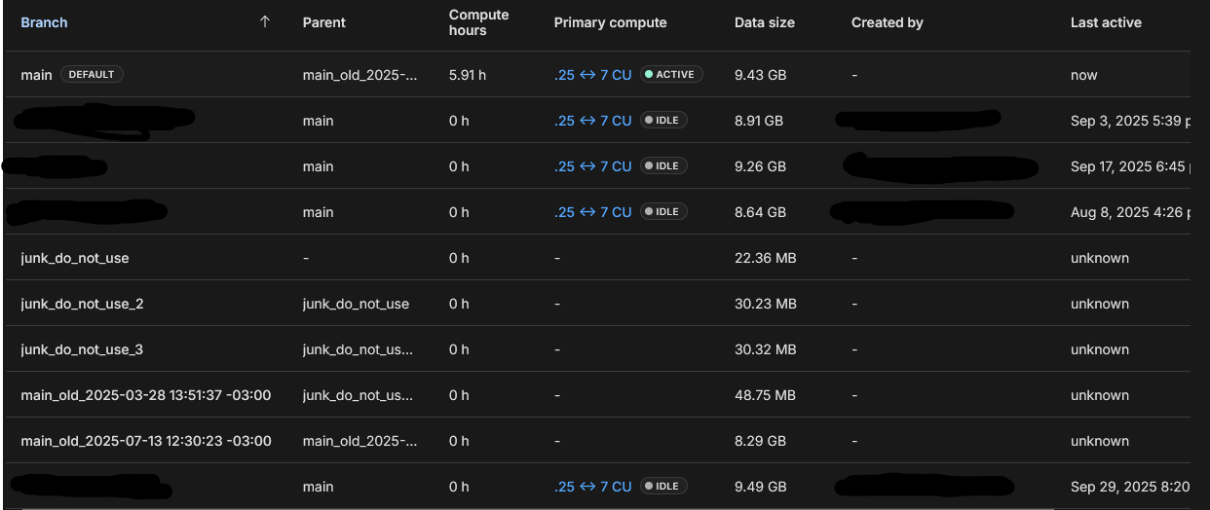Select the Primary compute column header
1210x510 pixels.
(610, 22)
